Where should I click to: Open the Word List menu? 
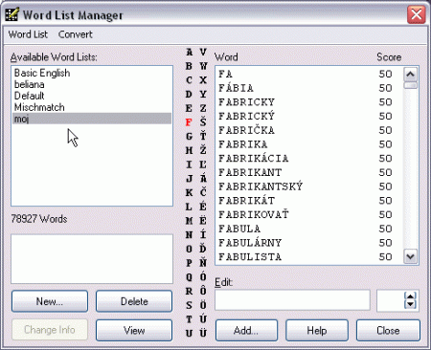pyautogui.click(x=28, y=34)
